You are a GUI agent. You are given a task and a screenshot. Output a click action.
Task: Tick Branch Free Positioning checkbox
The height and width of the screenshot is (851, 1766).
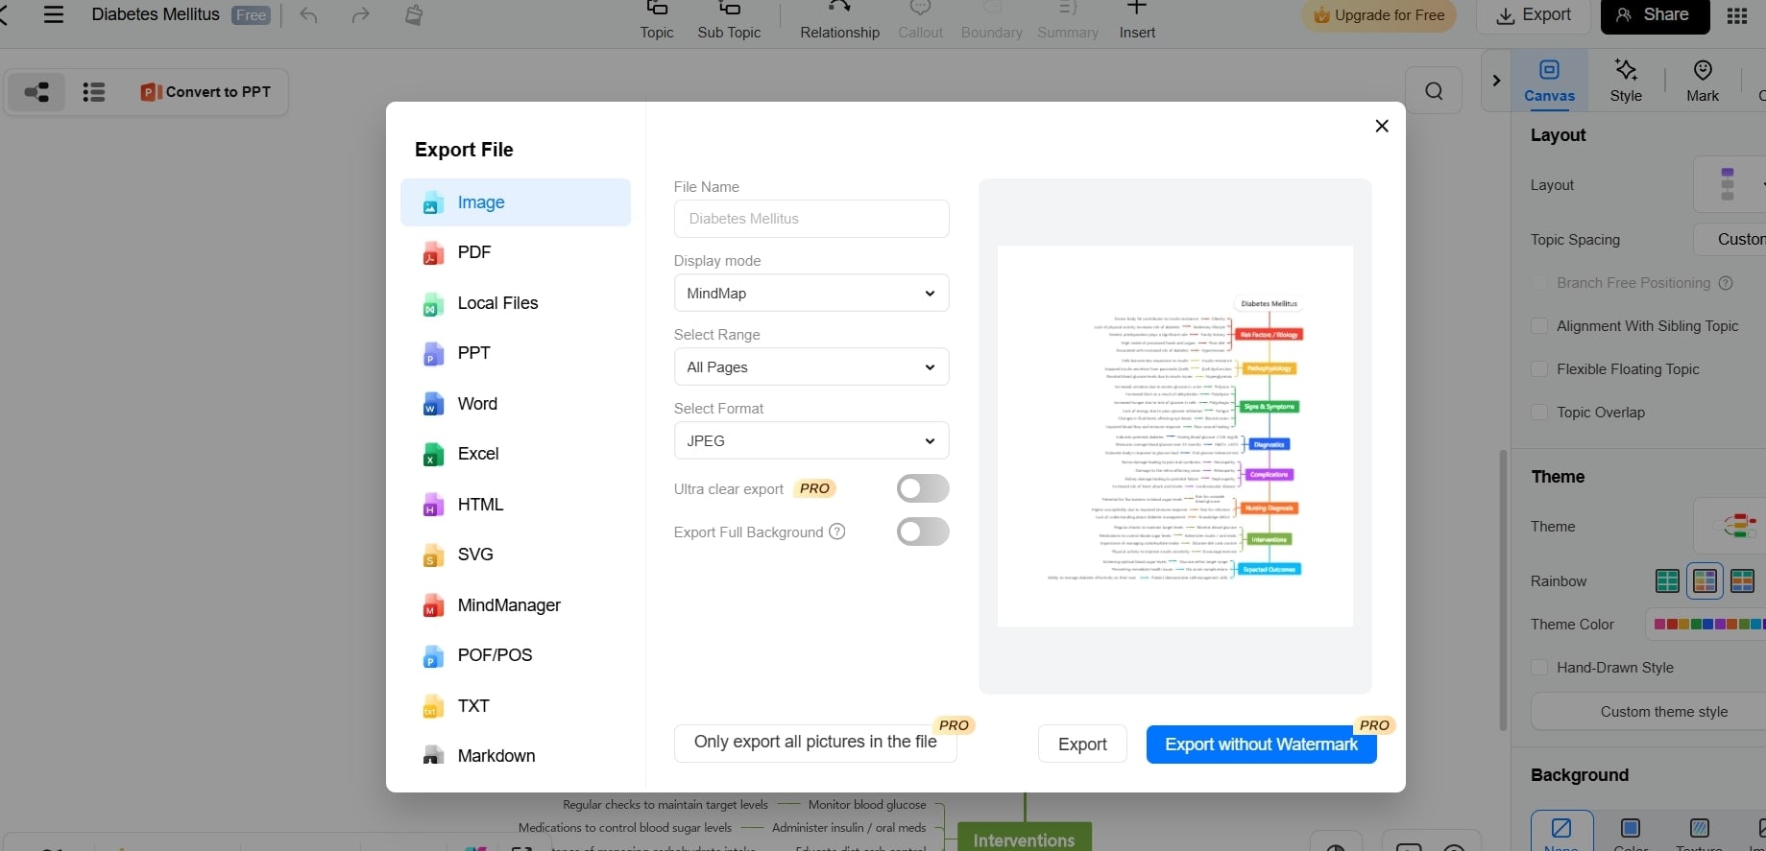1539,283
